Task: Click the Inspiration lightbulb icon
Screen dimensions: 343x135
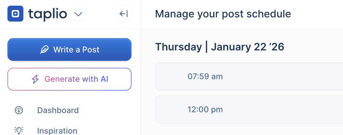Action: [19, 131]
